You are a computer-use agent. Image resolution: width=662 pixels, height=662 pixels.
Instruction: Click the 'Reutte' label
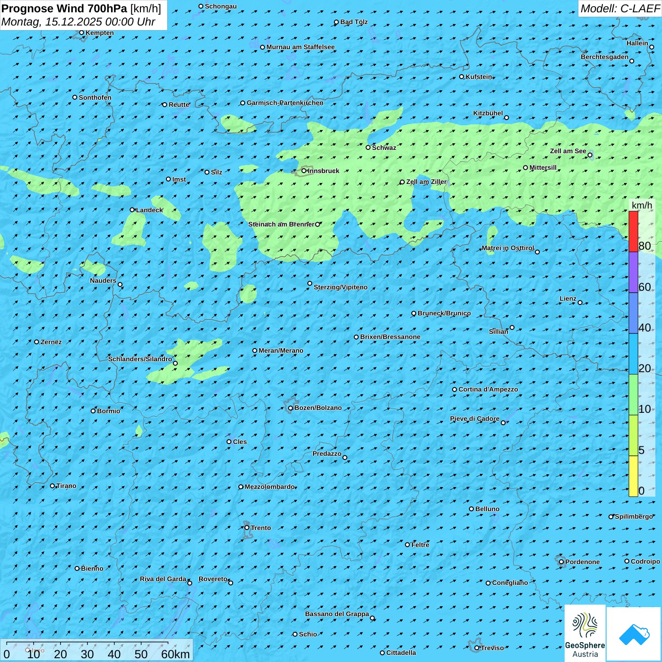coord(179,105)
